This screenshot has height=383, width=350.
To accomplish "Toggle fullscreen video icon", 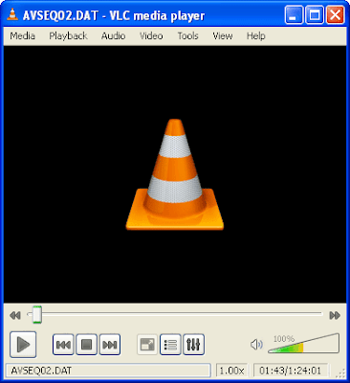I will (147, 345).
